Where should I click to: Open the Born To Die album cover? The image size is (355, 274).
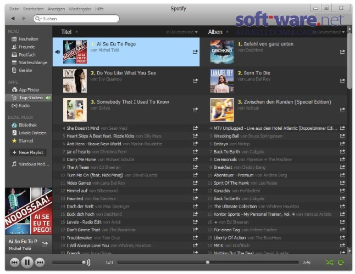(222, 81)
